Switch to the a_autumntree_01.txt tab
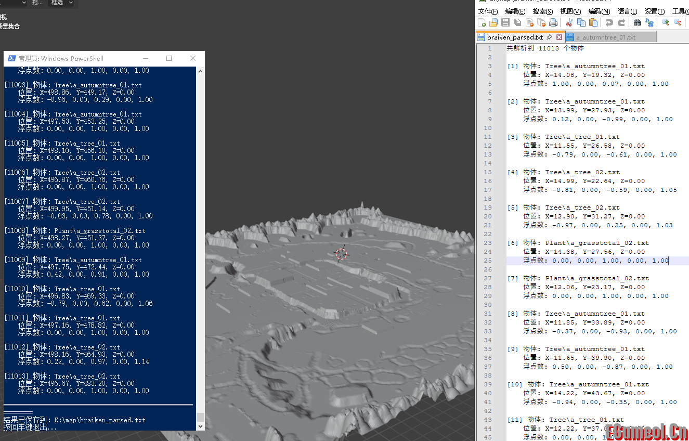Image resolution: width=689 pixels, height=441 pixels. tap(606, 37)
